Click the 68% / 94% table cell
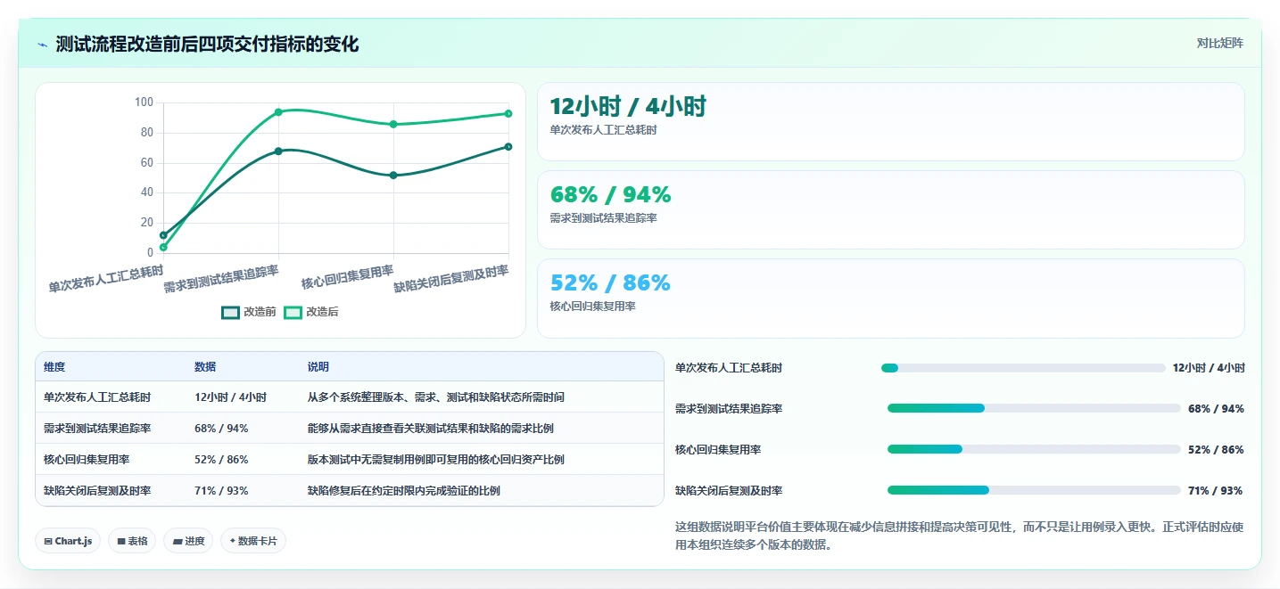This screenshot has height=589, width=1280. [x=221, y=429]
